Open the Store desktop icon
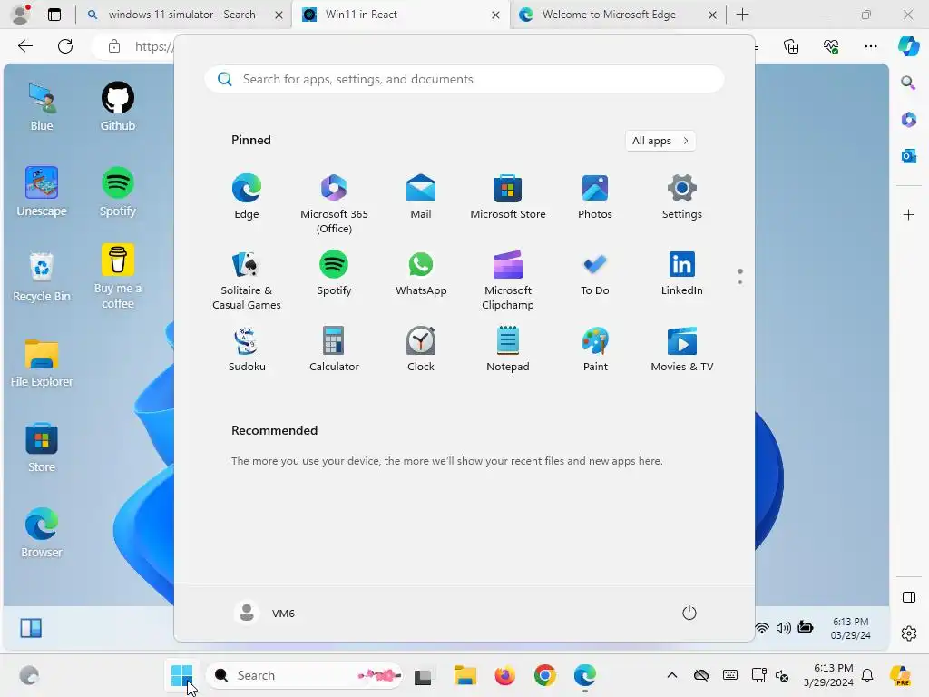The image size is (929, 697). click(42, 448)
